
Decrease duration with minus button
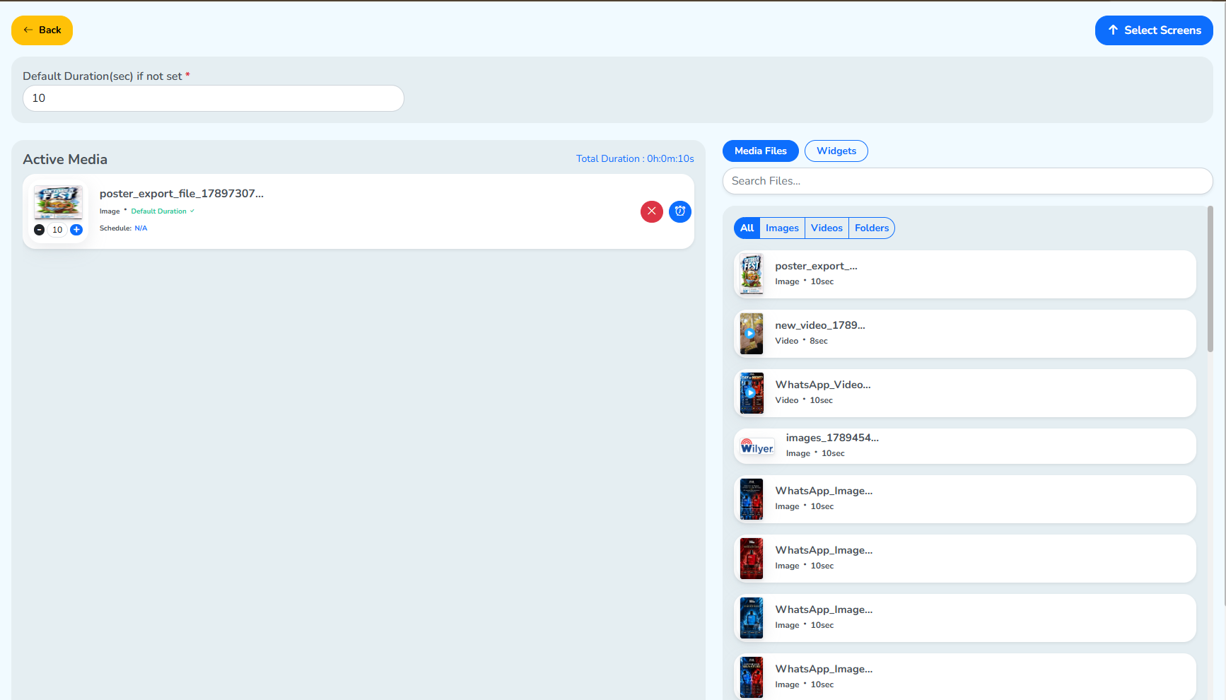coord(40,230)
